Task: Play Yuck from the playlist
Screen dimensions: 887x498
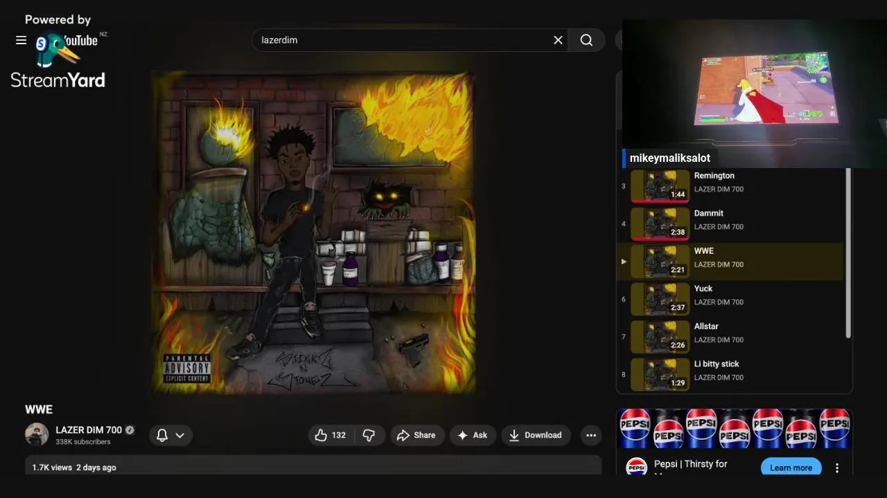Action: pos(731,299)
